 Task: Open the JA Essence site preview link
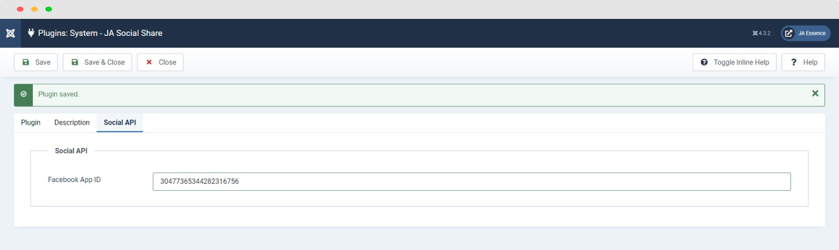806,33
